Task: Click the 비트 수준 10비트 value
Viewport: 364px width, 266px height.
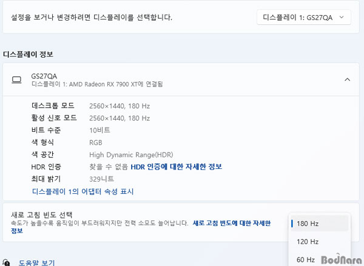Action: point(99,131)
